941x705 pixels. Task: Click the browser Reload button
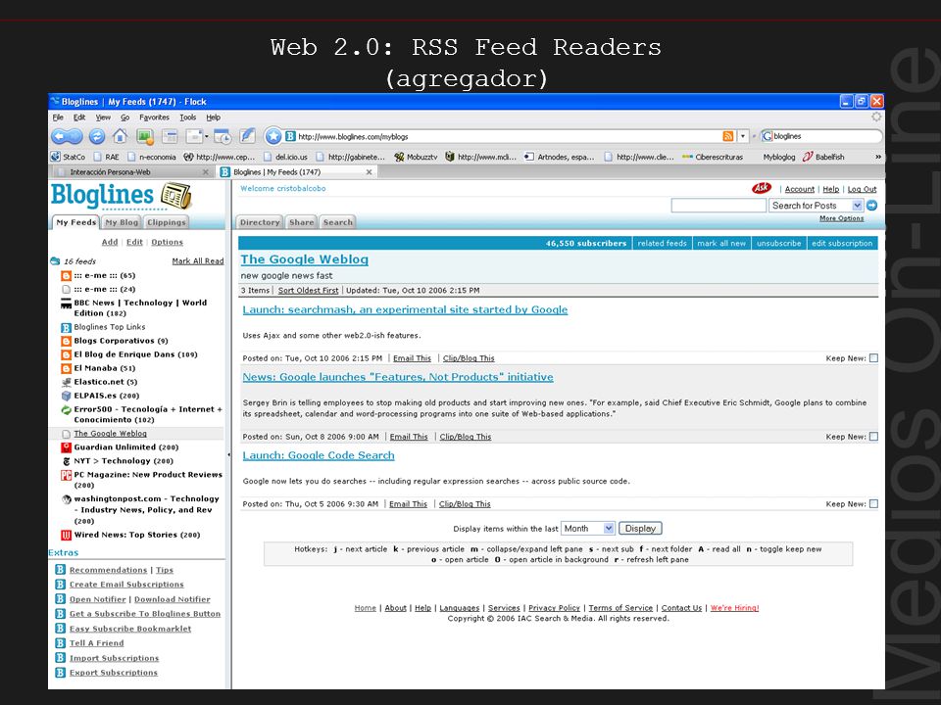[97, 137]
